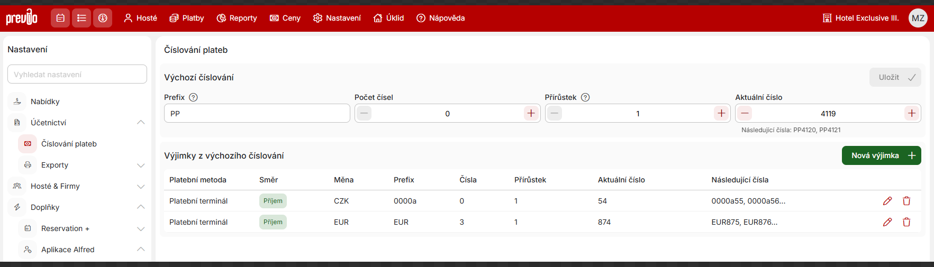This screenshot has height=267, width=934.
Task: Open the dashboard gauge icon in top bar
Action: click(103, 18)
